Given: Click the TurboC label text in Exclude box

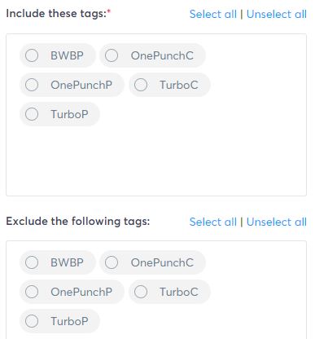Looking at the screenshot, I should point(179,292).
